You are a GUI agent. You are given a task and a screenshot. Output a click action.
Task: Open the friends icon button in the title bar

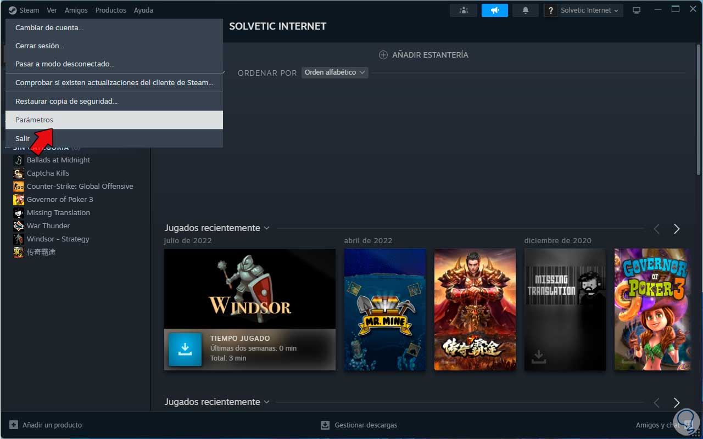pyautogui.click(x=463, y=10)
